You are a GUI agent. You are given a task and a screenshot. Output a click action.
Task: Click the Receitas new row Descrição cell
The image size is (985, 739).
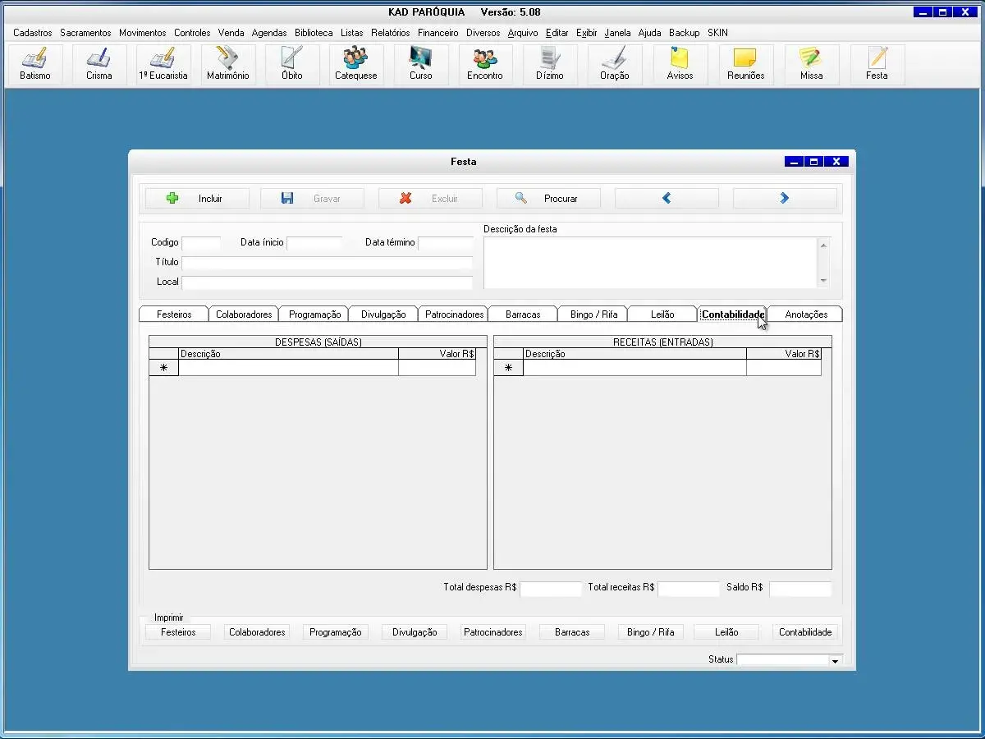click(x=635, y=368)
